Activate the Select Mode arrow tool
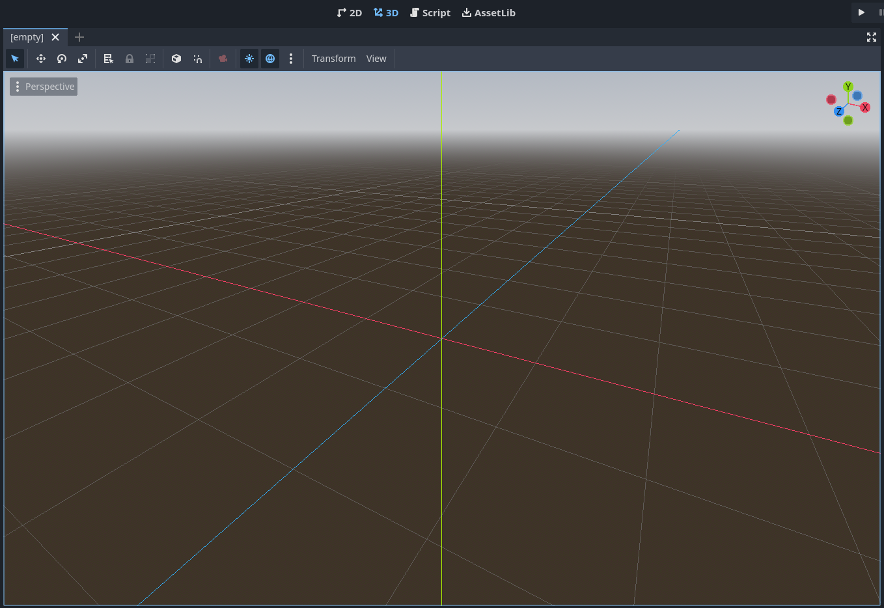The width and height of the screenshot is (884, 608). coord(15,59)
